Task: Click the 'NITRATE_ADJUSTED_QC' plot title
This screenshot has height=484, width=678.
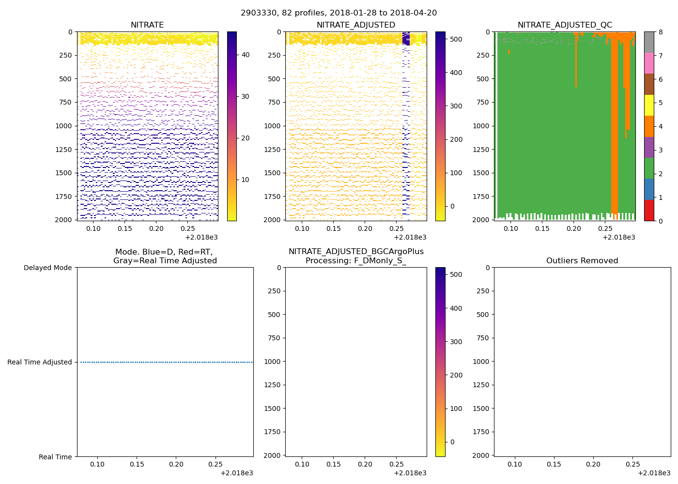Action: 565,25
